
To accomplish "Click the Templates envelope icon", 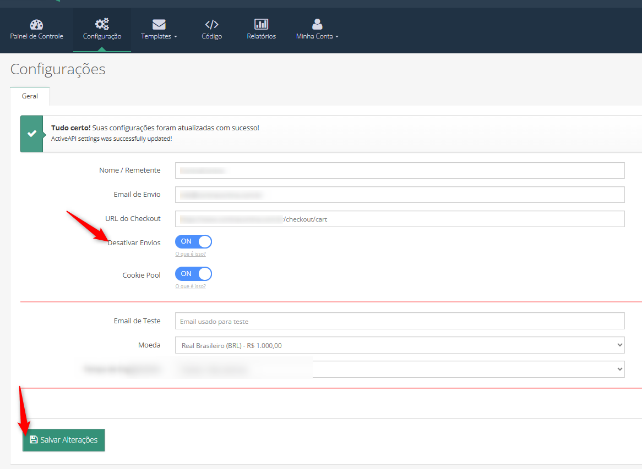I will pyautogui.click(x=159, y=25).
